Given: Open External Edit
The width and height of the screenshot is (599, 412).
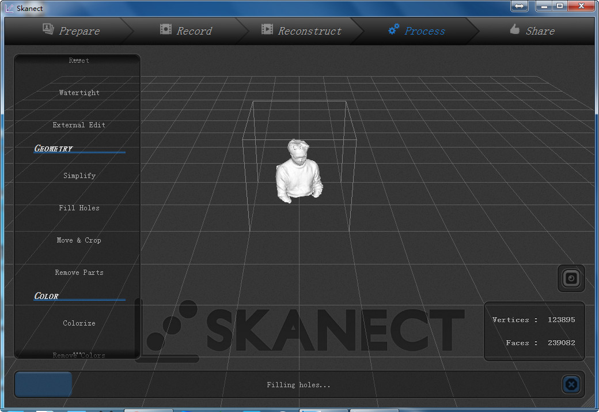Looking at the screenshot, I should [79, 125].
